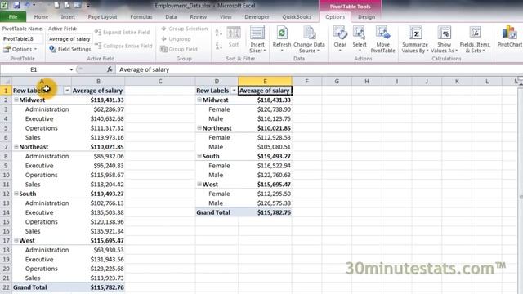
Task: Select cell with $62,286.97
Action: click(x=98, y=109)
